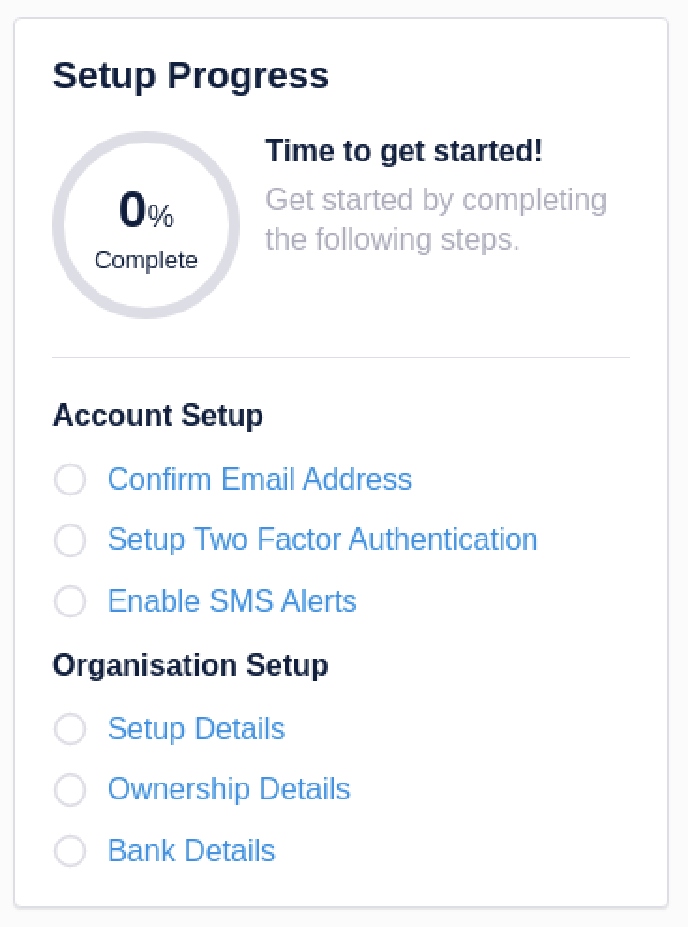Select the Organisation Setup section header
The height and width of the screenshot is (927, 688).
point(190,665)
